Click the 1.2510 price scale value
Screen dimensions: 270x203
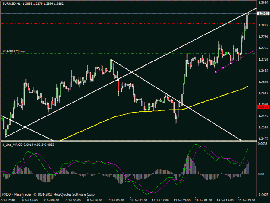(264, 127)
